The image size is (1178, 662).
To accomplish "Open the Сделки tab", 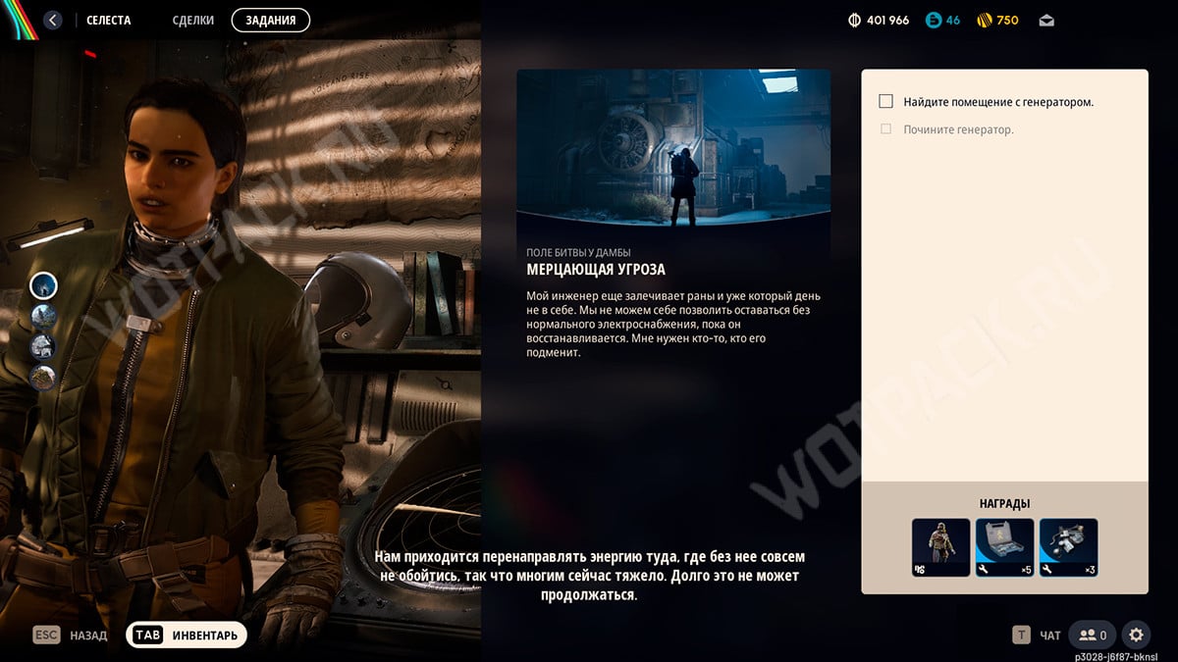I will coord(192,20).
